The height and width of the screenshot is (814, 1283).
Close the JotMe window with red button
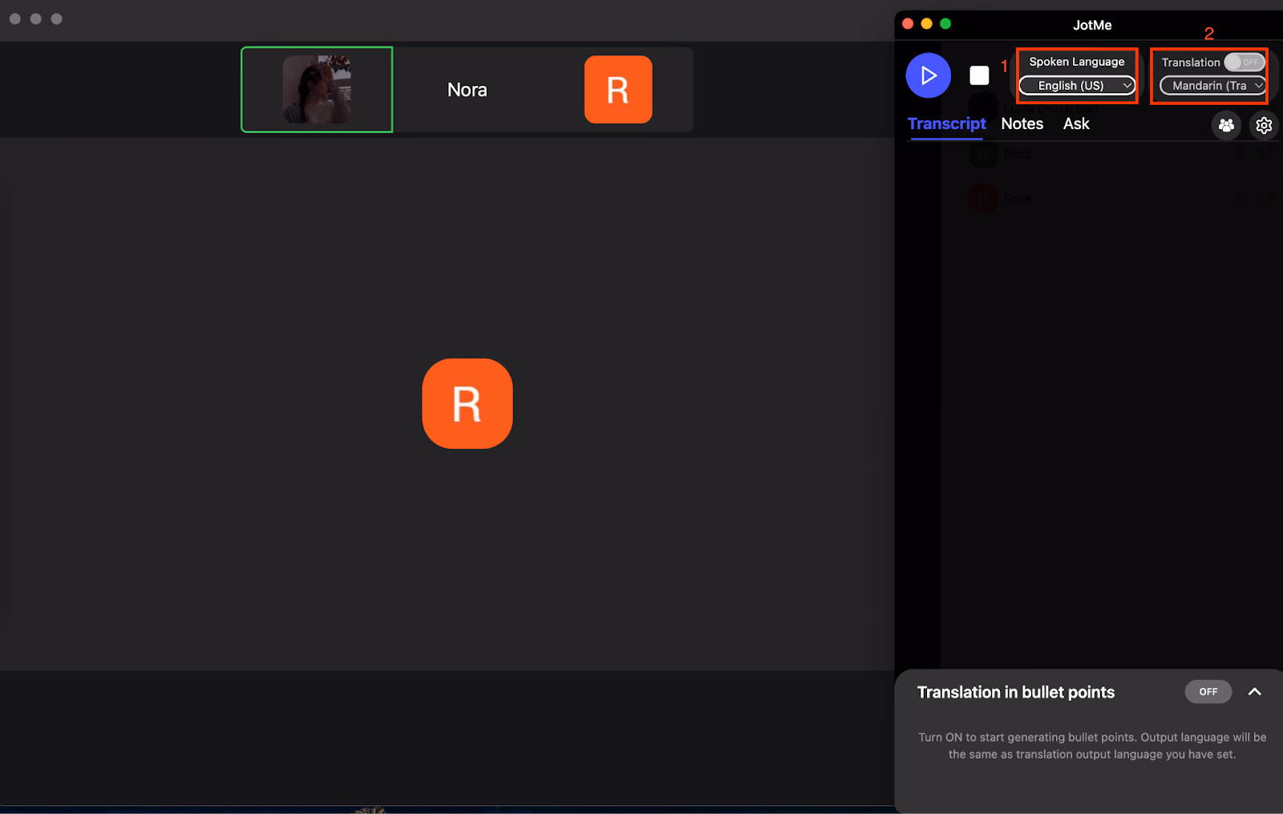coord(908,23)
